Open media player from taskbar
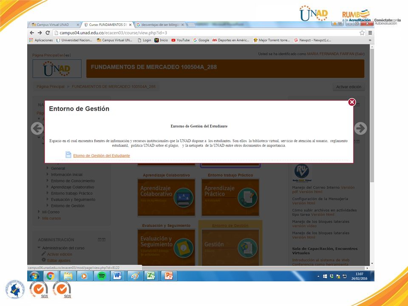Viewport: 408px width, 306px height. [85, 276]
